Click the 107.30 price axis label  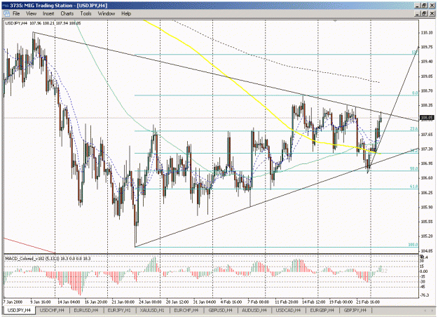[427, 149]
